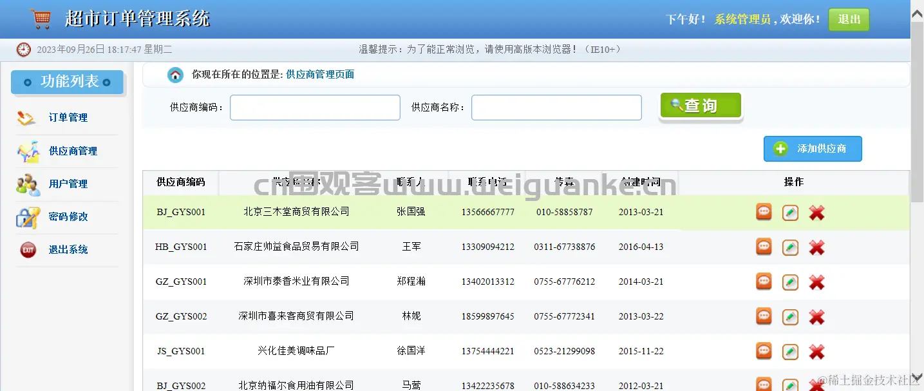Click contact name 王军
This screenshot has width=924, height=391.
pyautogui.click(x=411, y=247)
